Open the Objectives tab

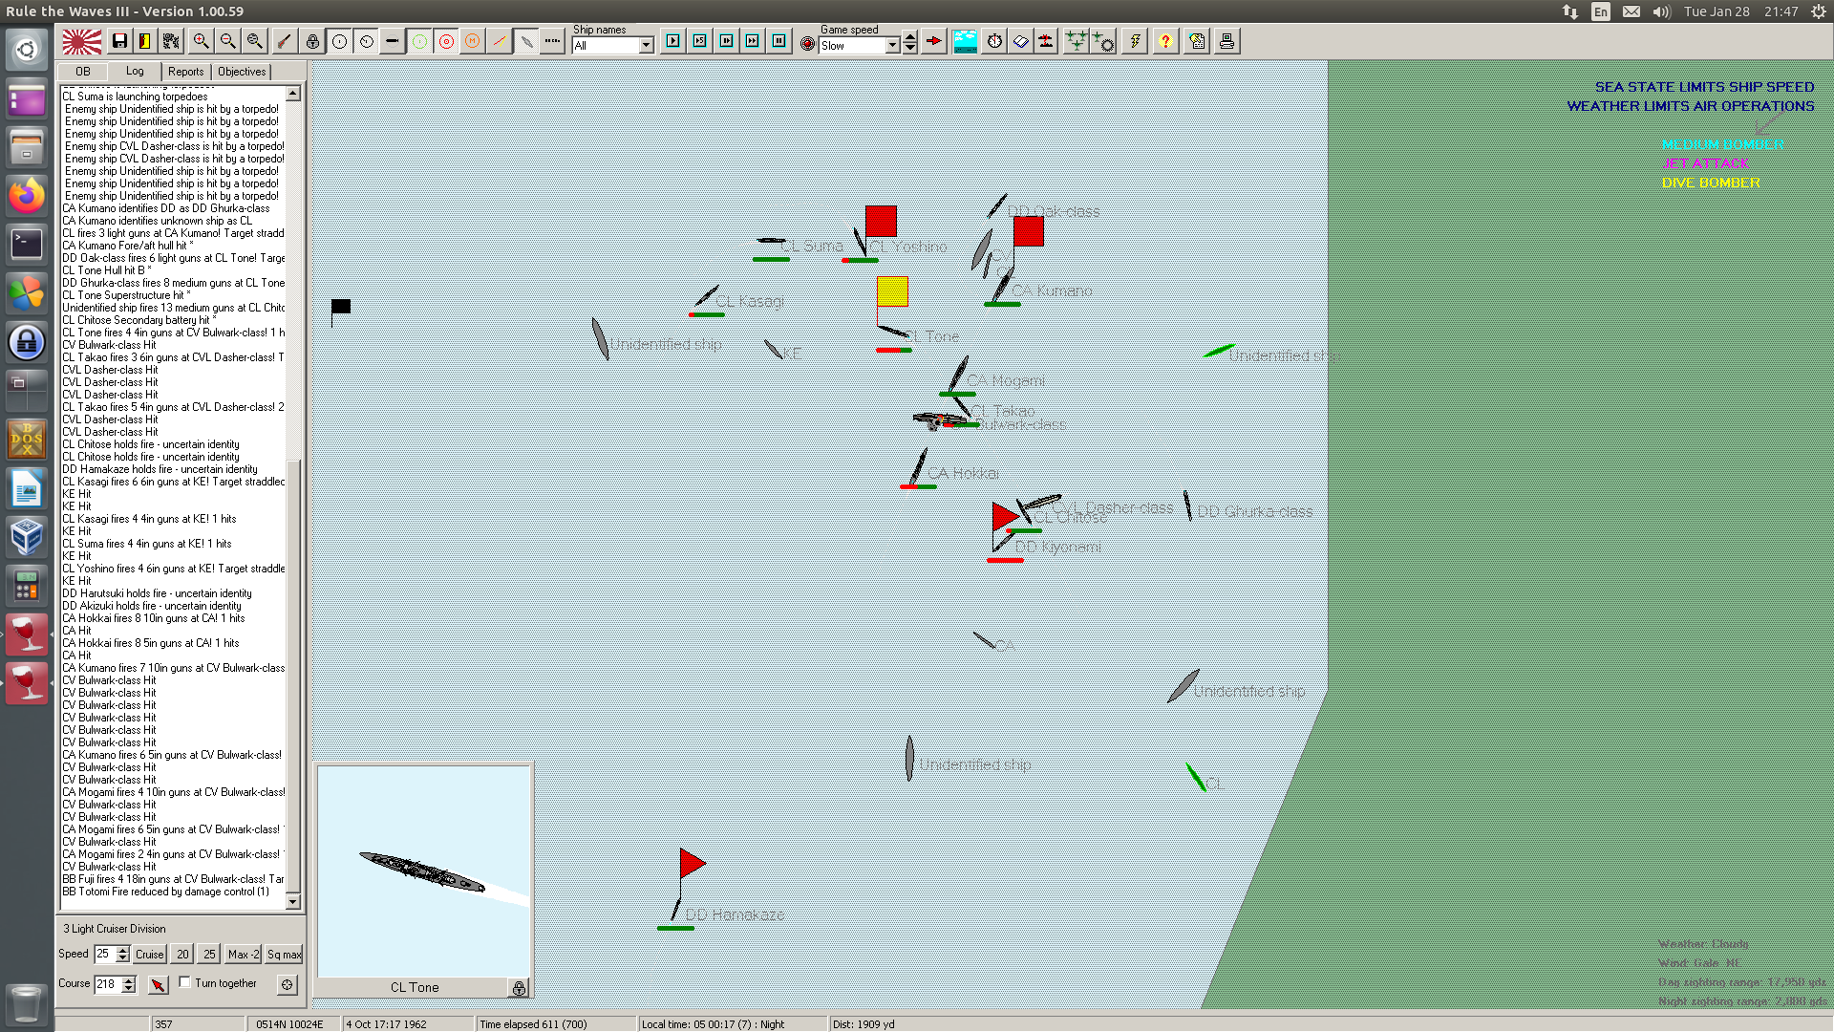pyautogui.click(x=242, y=72)
